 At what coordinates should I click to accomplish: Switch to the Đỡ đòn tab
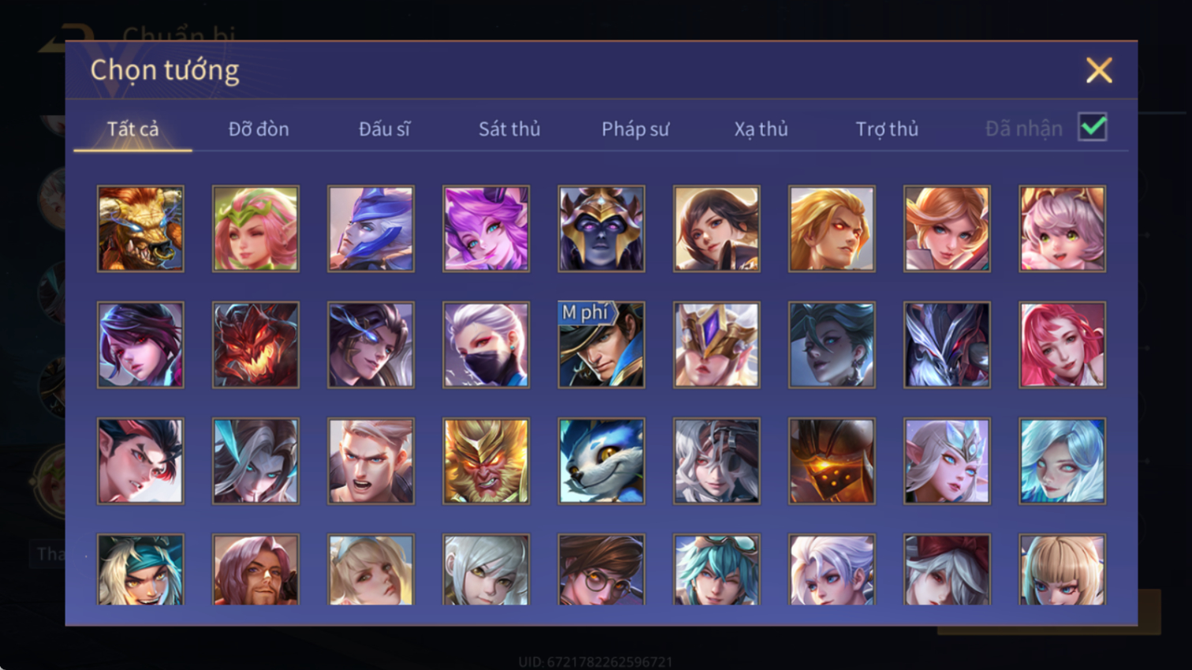click(259, 129)
